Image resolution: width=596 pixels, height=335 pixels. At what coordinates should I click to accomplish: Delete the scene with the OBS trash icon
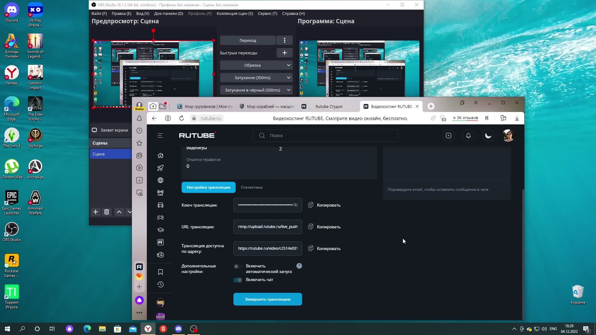106,212
